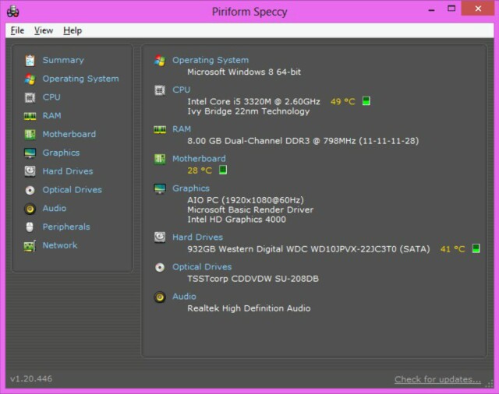Open Optical Drives section from sidebar label
The image size is (499, 394).
click(x=73, y=190)
